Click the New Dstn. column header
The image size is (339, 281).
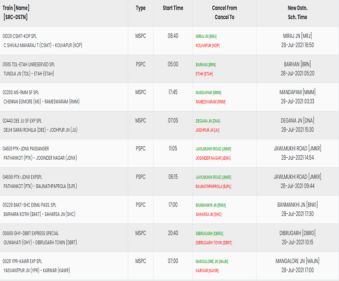click(297, 8)
